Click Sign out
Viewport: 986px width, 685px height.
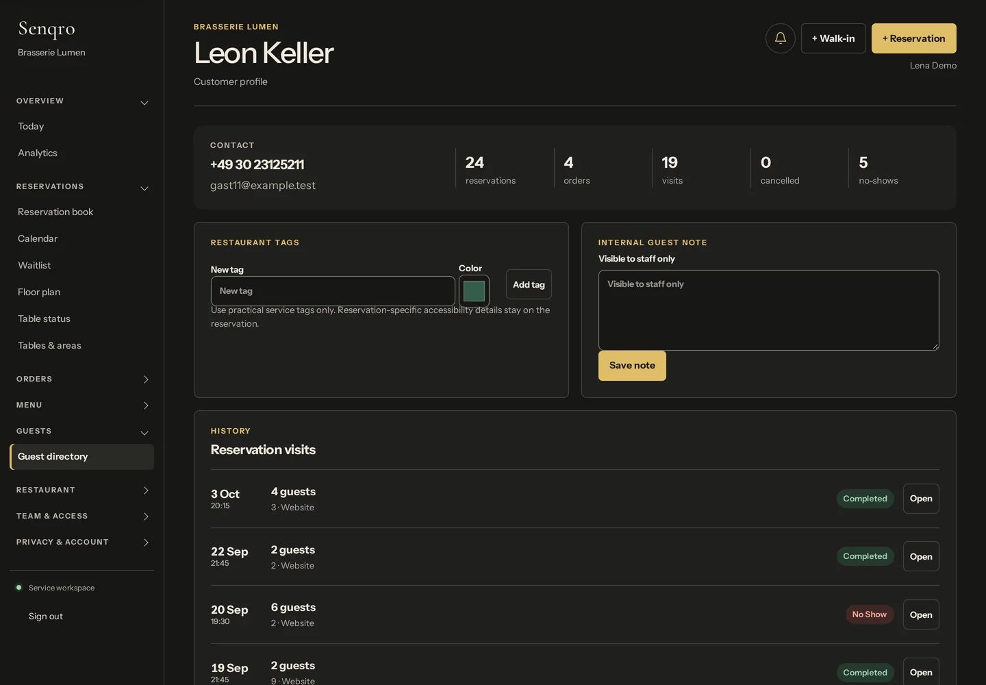click(46, 616)
